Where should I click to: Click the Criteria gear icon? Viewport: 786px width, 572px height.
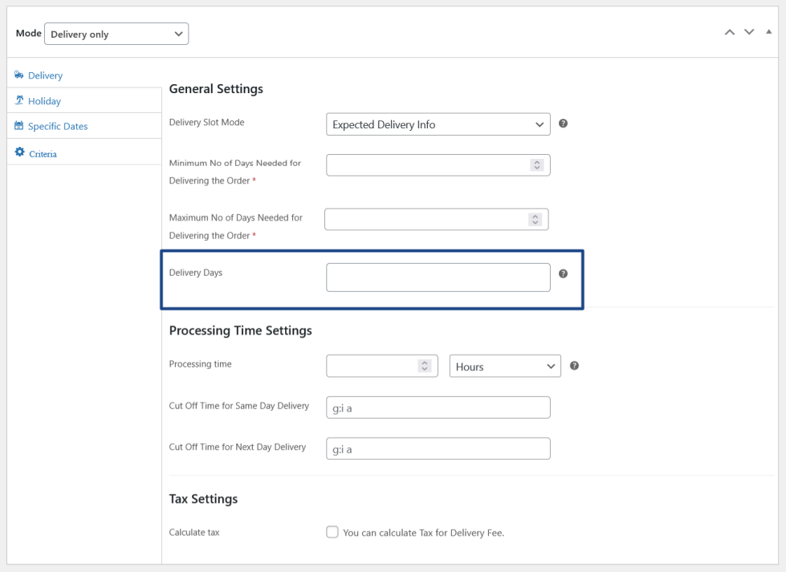[x=19, y=152]
